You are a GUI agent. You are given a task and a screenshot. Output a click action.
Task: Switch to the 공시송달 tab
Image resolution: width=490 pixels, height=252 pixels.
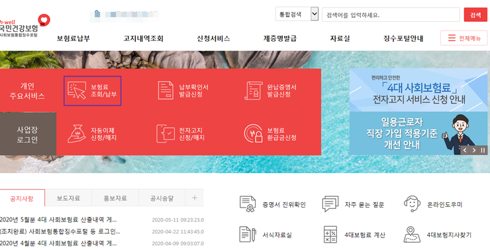click(x=162, y=198)
